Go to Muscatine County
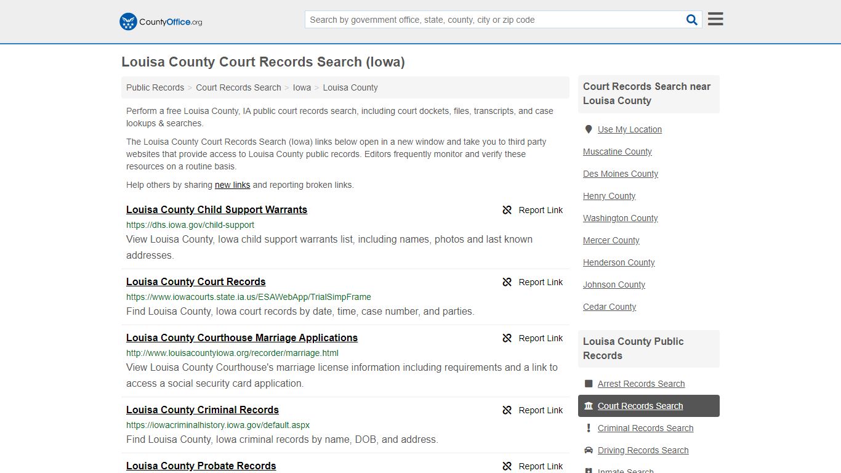This screenshot has width=841, height=473. (618, 152)
